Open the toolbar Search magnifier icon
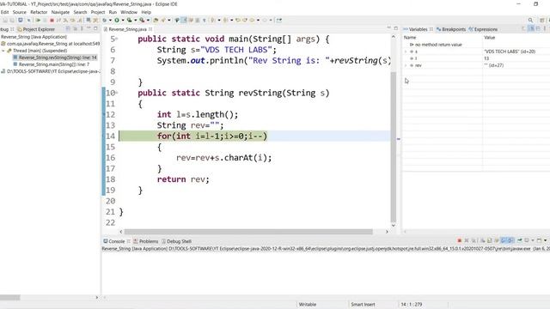The image size is (550, 309). pyautogui.click(x=530, y=21)
